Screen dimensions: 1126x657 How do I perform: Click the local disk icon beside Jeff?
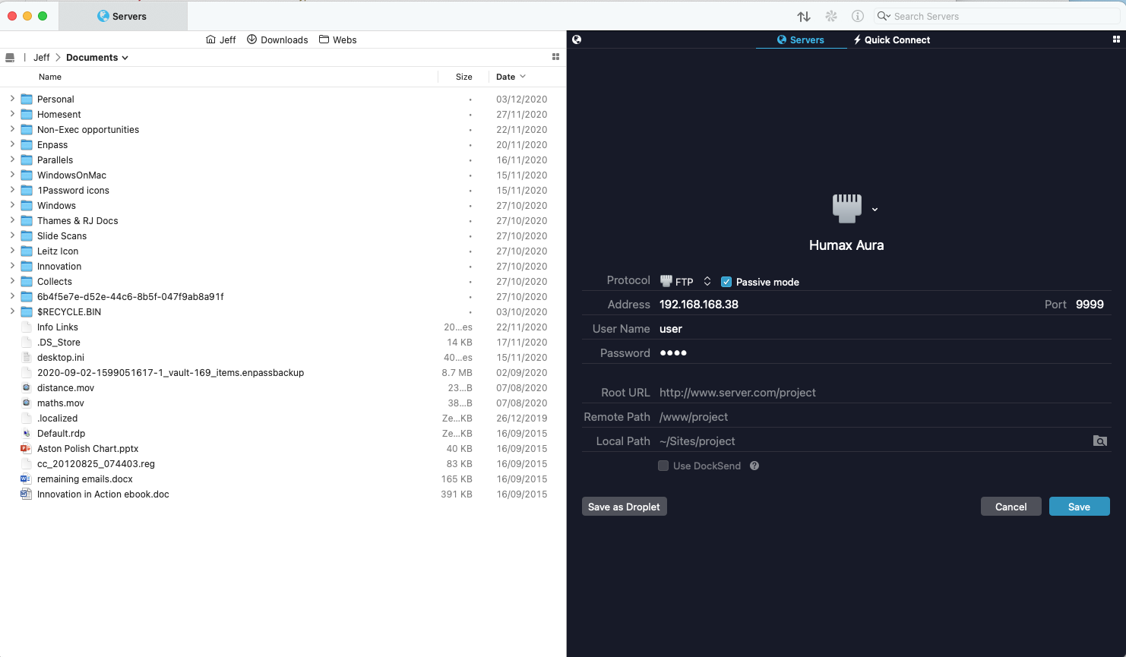(x=10, y=58)
